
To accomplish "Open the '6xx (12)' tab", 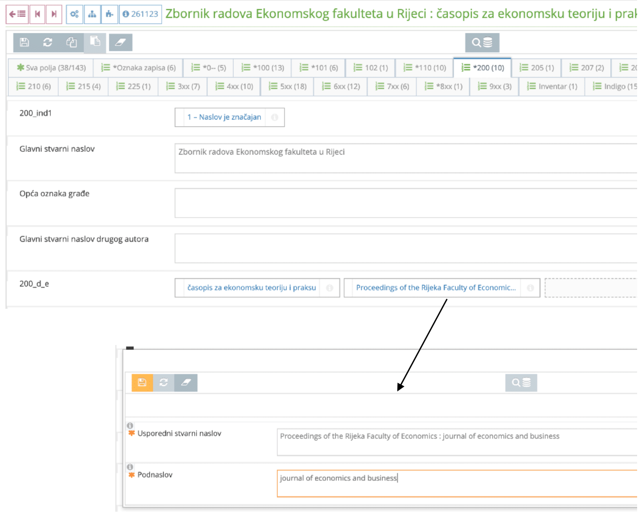I will coord(341,86).
